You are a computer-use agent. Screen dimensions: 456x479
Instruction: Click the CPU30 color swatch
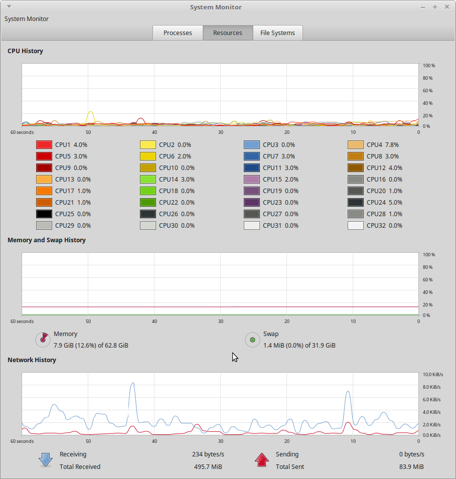tap(148, 226)
